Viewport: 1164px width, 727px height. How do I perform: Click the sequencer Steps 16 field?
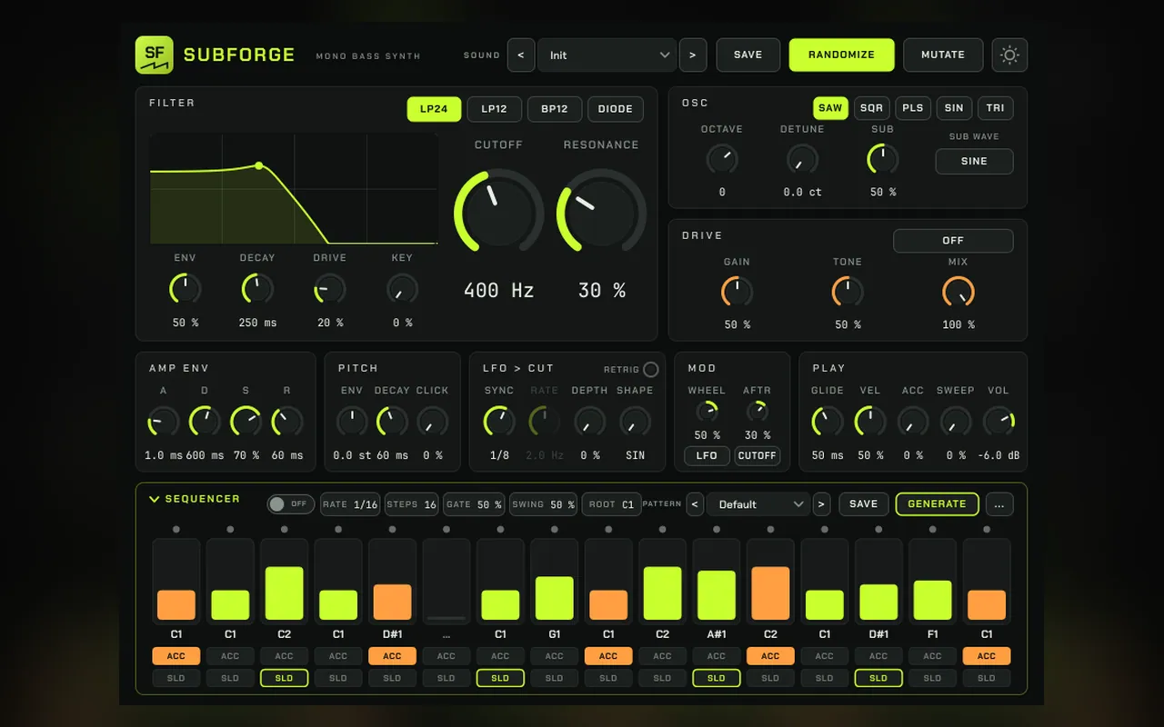coord(412,504)
